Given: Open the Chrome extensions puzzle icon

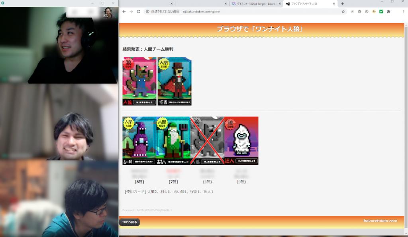Looking at the screenshot, I should tap(388, 12).
